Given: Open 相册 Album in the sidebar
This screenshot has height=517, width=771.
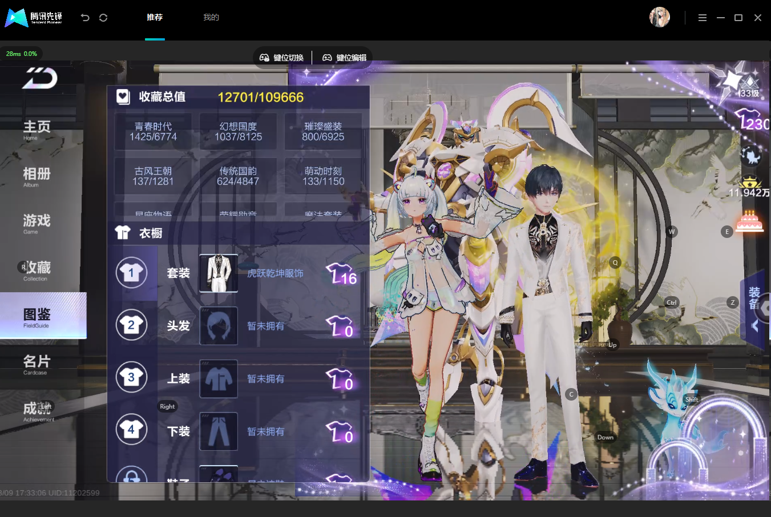Looking at the screenshot, I should [37, 177].
